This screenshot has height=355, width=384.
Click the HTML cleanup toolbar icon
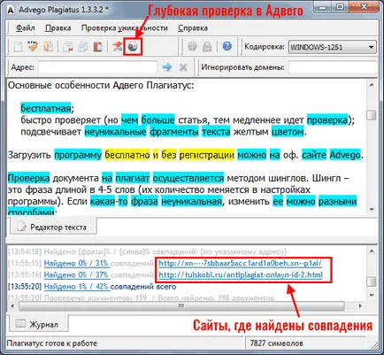[x=33, y=46]
